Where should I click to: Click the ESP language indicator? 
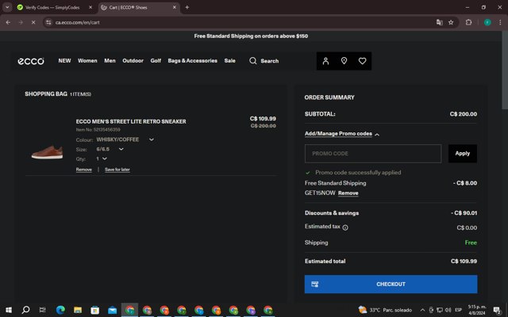(458, 310)
